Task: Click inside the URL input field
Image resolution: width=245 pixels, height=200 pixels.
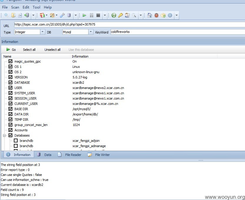Action: [x=129, y=24]
